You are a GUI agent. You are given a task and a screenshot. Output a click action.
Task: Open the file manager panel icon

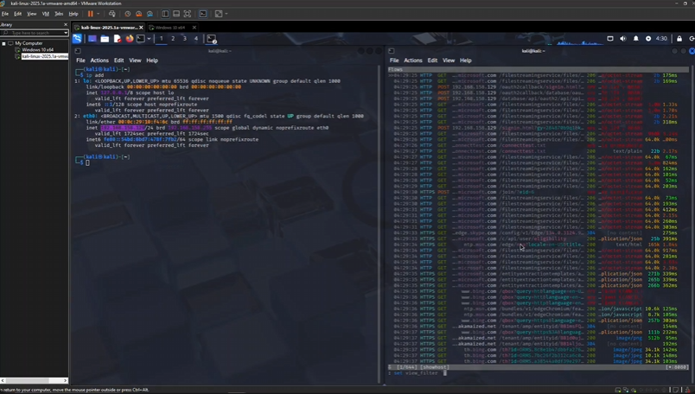pos(105,39)
